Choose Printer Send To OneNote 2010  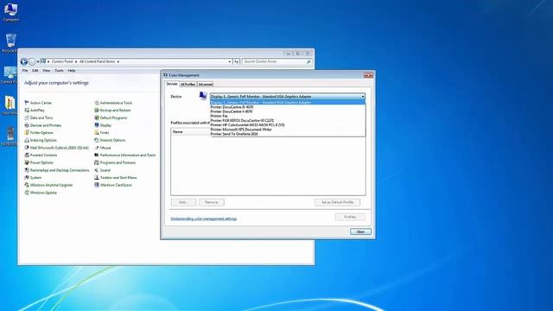coord(288,134)
